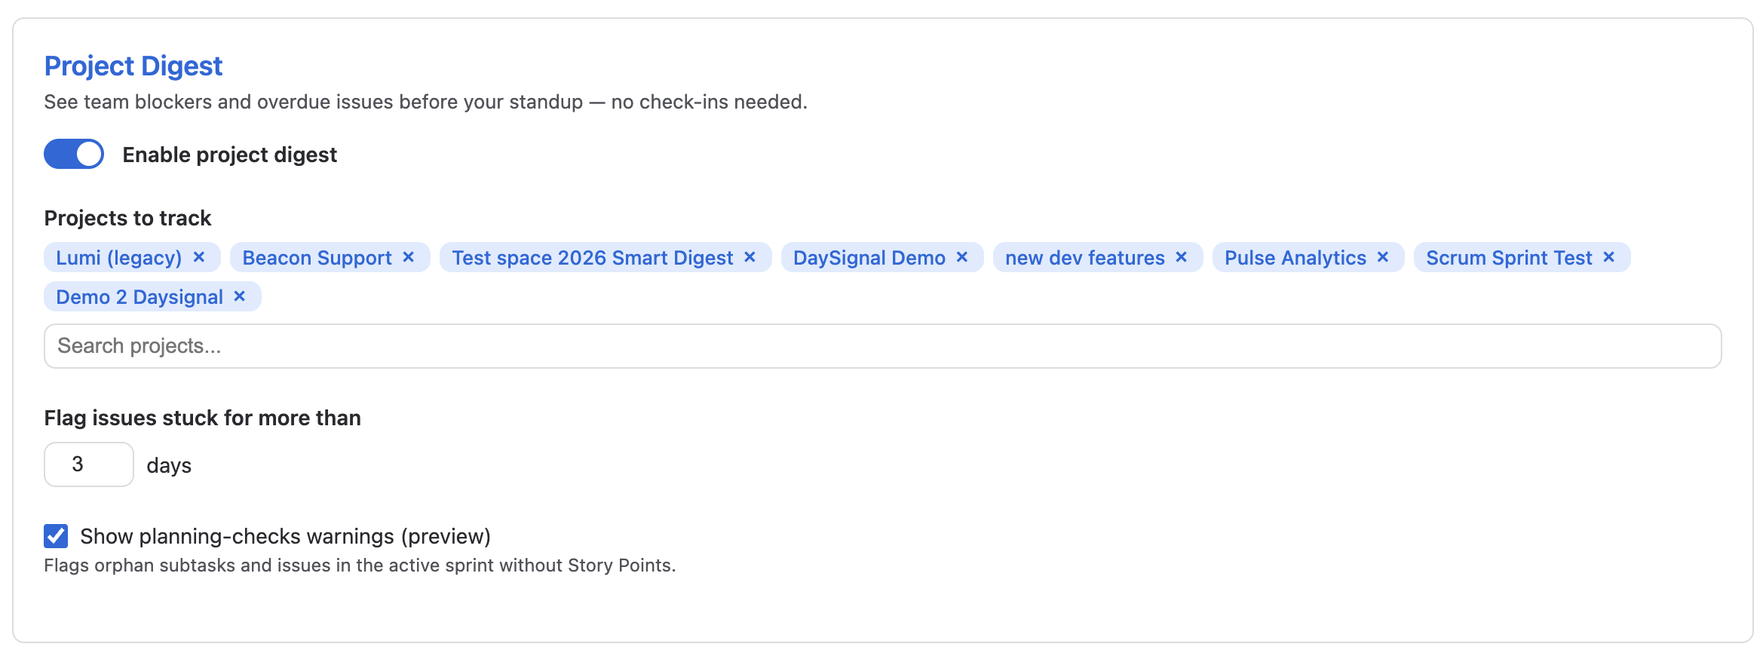
Task: Click the Beacon Support chip name
Action: 317,258
